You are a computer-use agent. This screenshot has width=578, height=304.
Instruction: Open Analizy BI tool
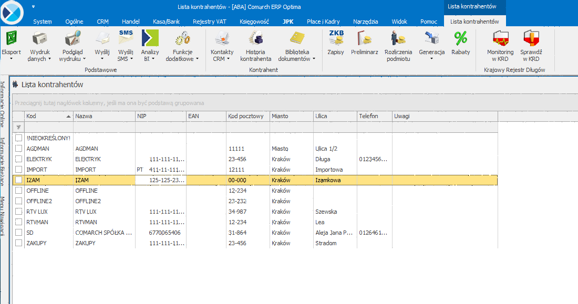coord(150,39)
